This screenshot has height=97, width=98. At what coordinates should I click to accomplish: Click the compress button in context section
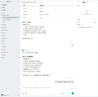(x=95, y=20)
